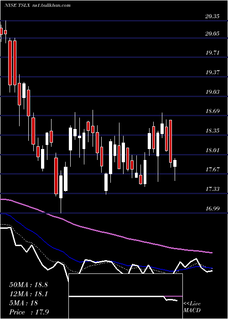
Task: Click the 18.69 price level label
Action: (x=212, y=111)
